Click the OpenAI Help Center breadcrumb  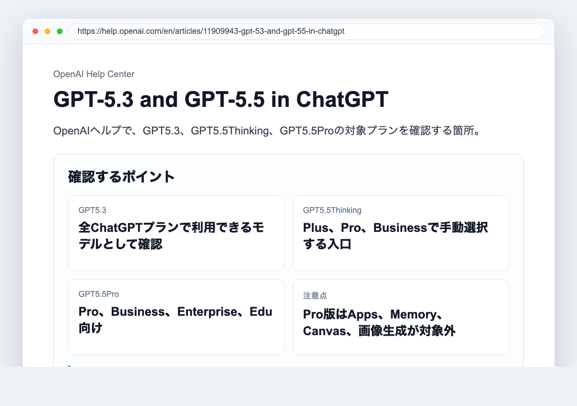(94, 74)
